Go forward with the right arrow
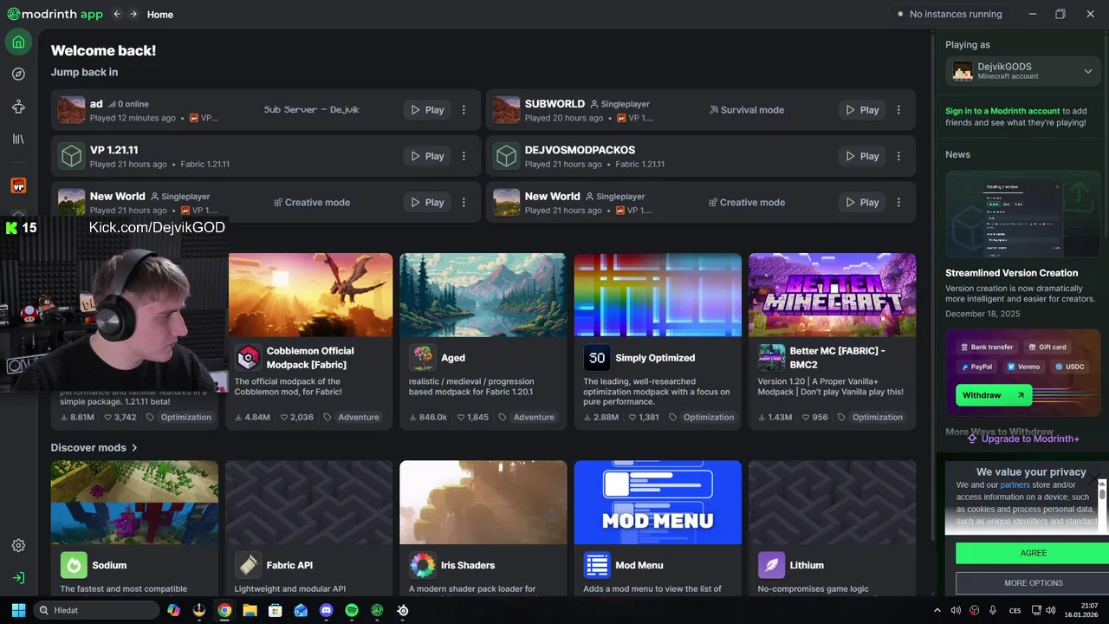 pos(133,14)
